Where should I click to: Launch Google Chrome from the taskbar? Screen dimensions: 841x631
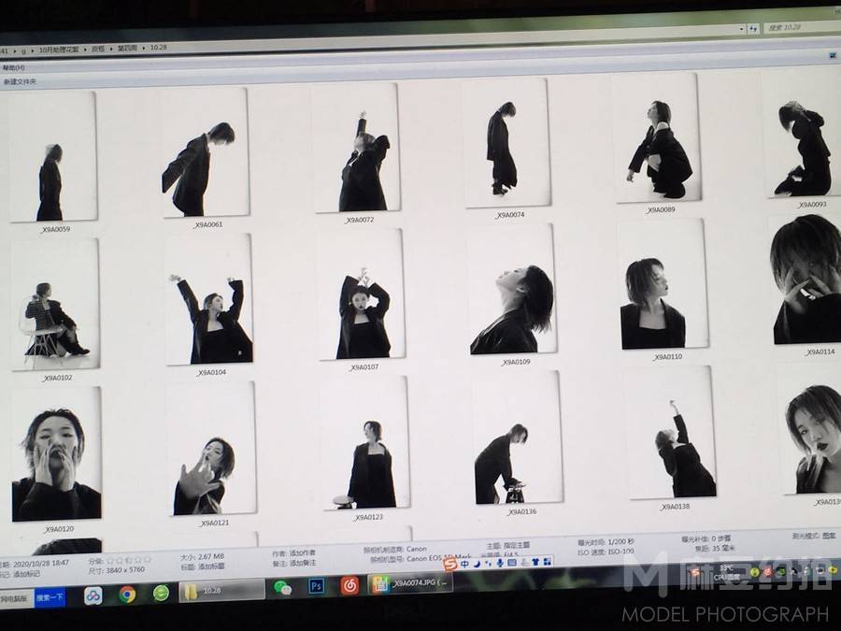pyautogui.click(x=127, y=594)
